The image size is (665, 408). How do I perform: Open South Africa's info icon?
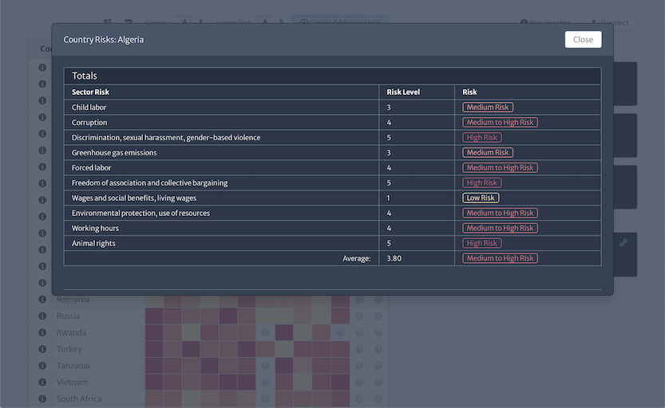click(42, 398)
